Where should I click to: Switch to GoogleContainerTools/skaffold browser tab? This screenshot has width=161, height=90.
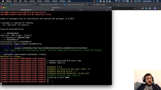click(x=49, y=5)
